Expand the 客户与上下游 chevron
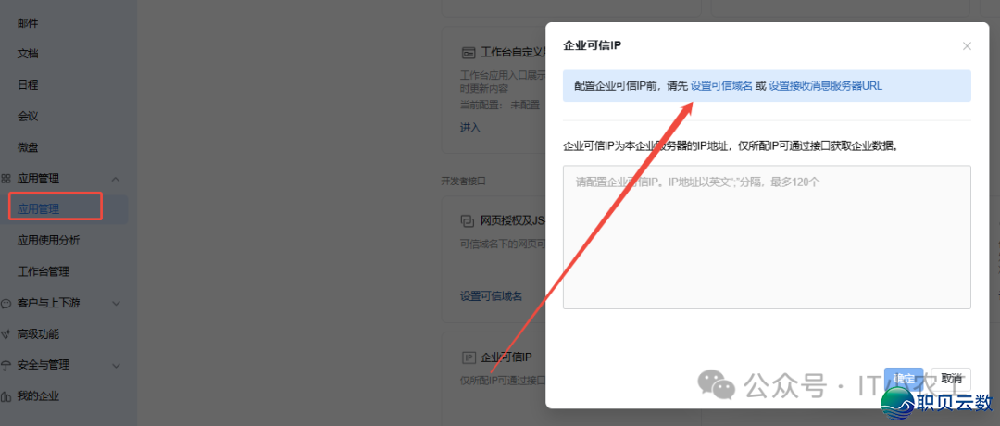 click(x=116, y=304)
